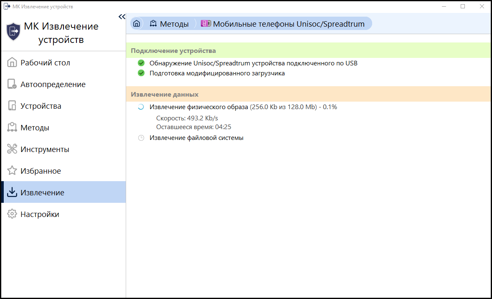Click the Извлечение данных section header
This screenshot has height=299, width=492.
[165, 95]
